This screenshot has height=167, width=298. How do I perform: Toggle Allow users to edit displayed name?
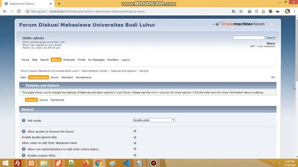click(x=135, y=143)
